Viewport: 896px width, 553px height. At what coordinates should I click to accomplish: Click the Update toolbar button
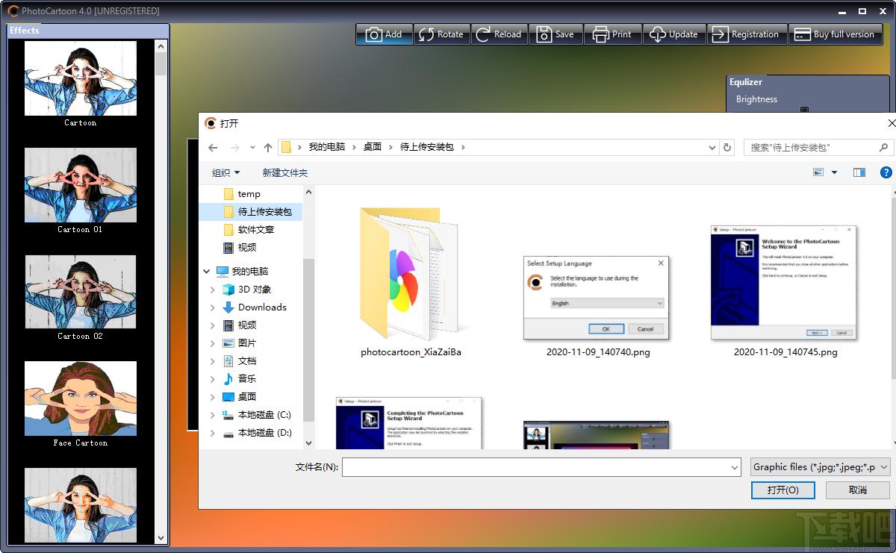point(674,34)
